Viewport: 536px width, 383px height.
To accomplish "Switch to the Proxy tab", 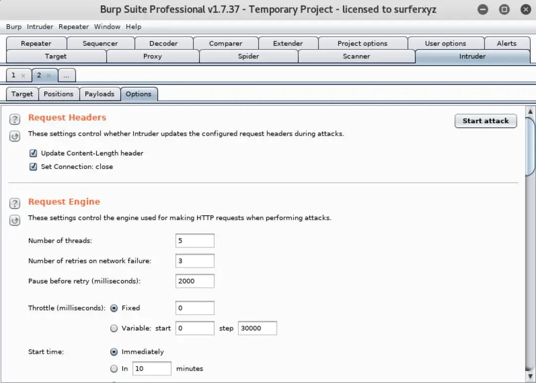I will pos(152,57).
